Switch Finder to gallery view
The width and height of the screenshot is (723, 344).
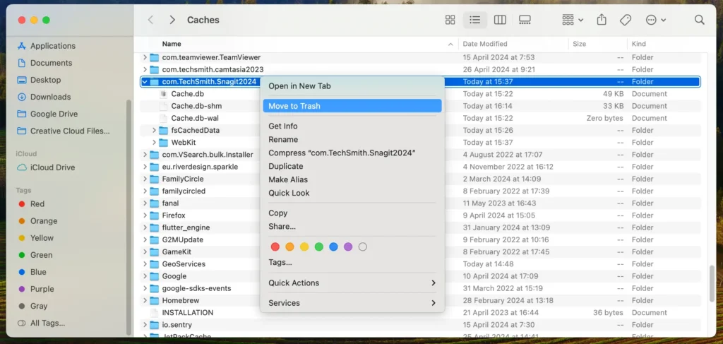(x=525, y=20)
